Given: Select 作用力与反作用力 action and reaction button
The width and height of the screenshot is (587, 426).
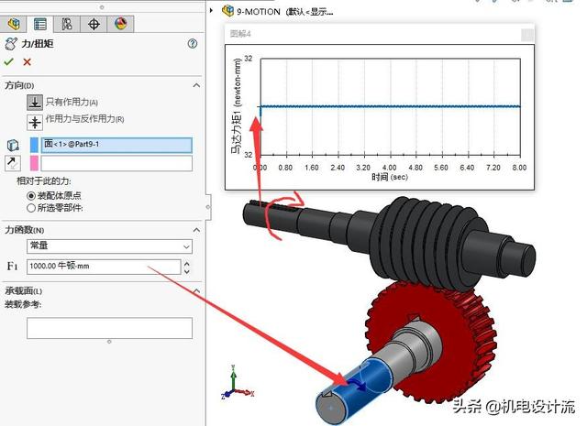Looking at the screenshot, I should coord(35,122).
